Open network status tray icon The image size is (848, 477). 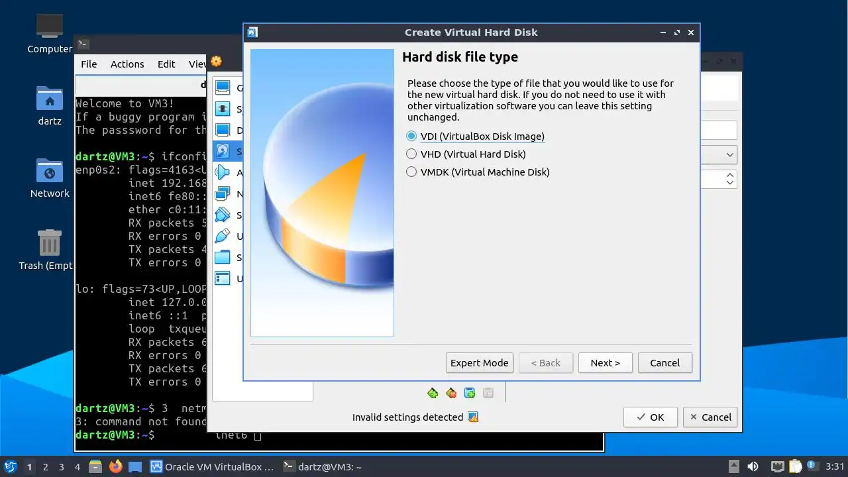(x=778, y=466)
